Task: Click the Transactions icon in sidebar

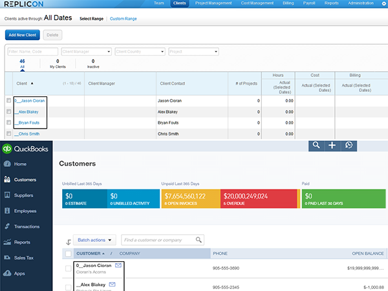Action: pyautogui.click(x=7, y=226)
